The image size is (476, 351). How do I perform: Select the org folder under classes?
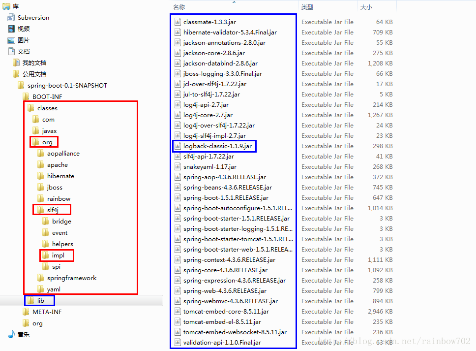click(47, 142)
